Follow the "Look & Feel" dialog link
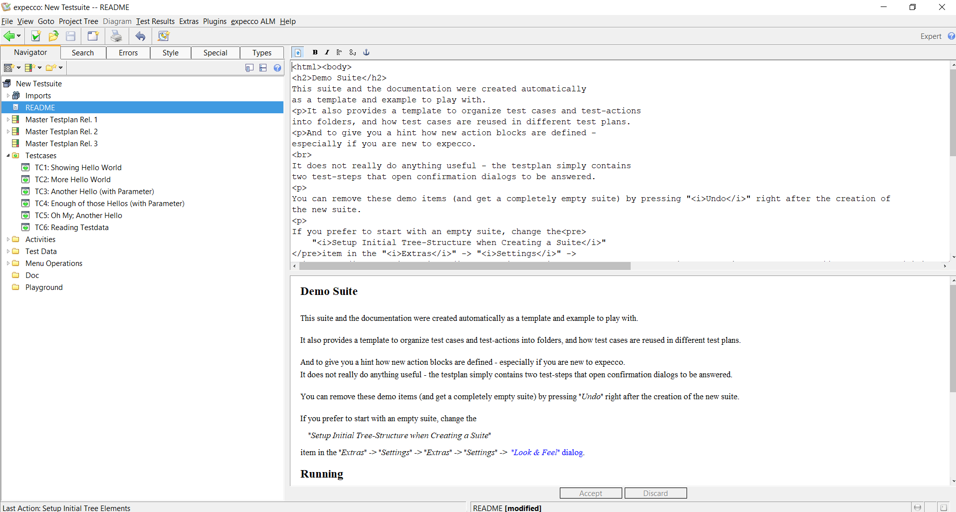Screen dimensions: 956x512 point(547,453)
